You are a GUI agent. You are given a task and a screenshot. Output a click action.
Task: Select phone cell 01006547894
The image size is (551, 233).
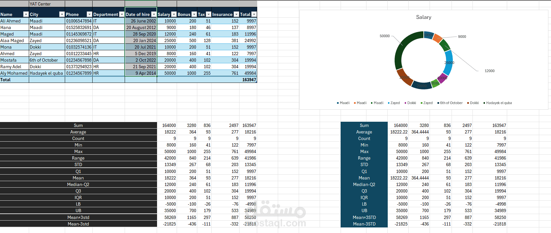(79, 21)
